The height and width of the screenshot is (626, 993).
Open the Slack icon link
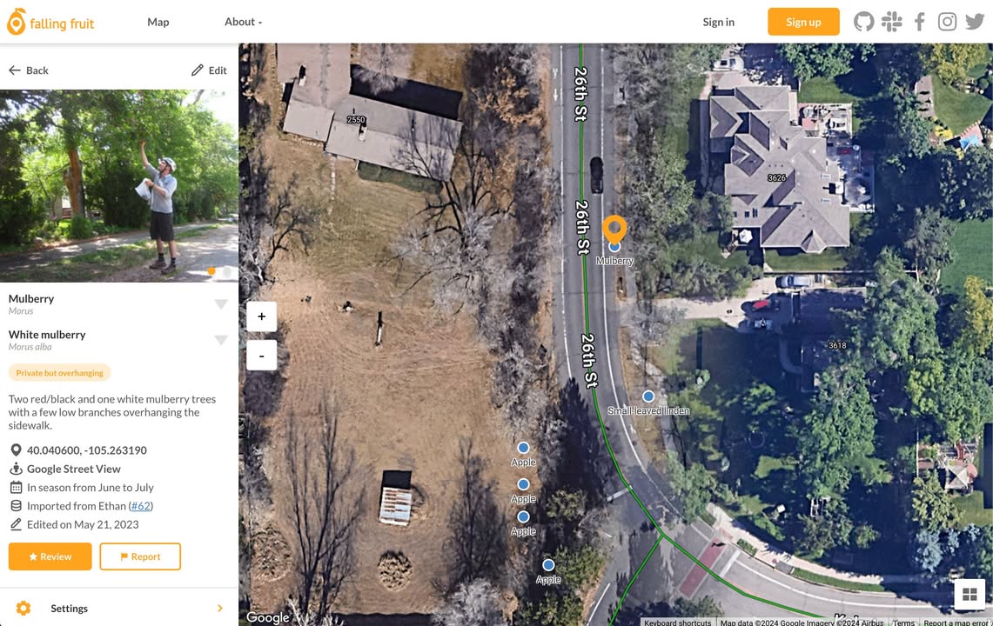892,22
